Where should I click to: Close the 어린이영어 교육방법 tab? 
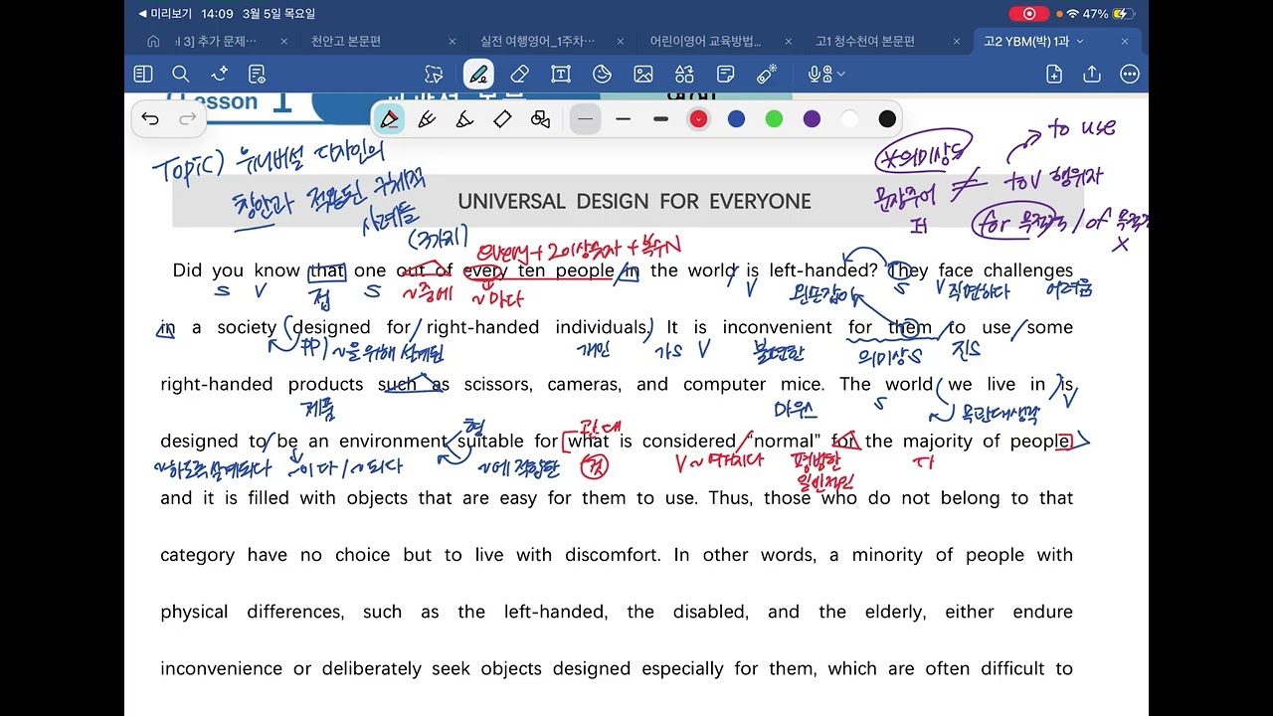point(789,42)
